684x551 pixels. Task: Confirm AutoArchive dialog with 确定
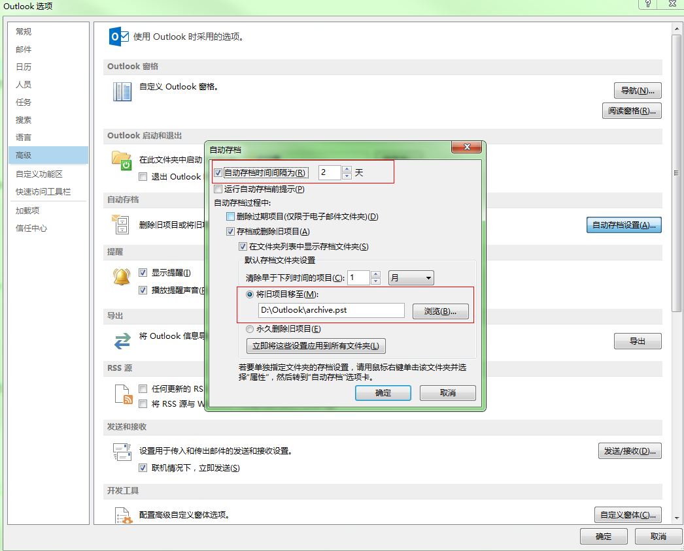pyautogui.click(x=383, y=393)
